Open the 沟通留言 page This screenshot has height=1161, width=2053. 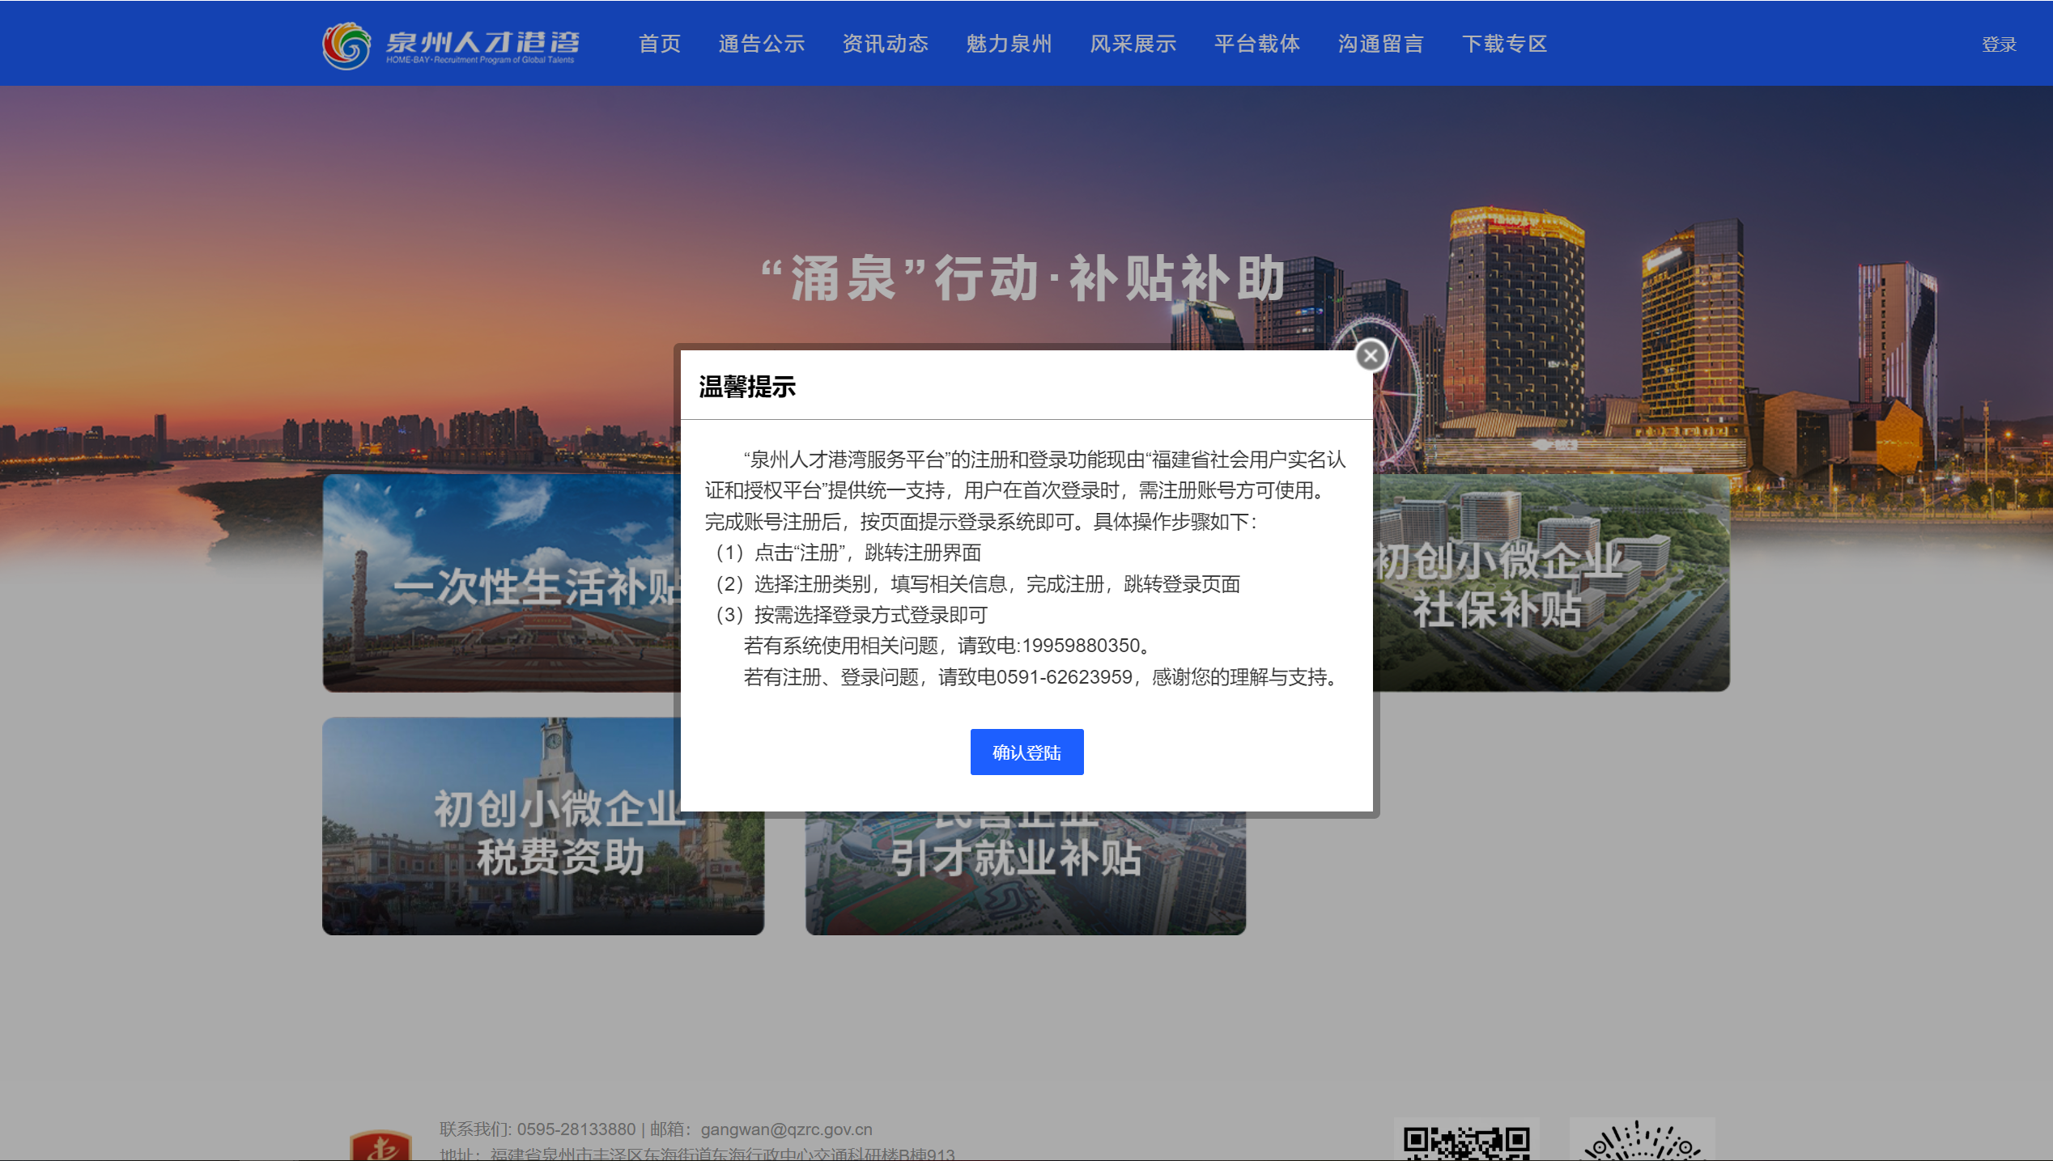(x=1380, y=44)
